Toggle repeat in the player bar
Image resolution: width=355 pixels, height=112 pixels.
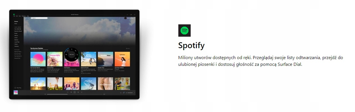pyautogui.click(x=82, y=92)
